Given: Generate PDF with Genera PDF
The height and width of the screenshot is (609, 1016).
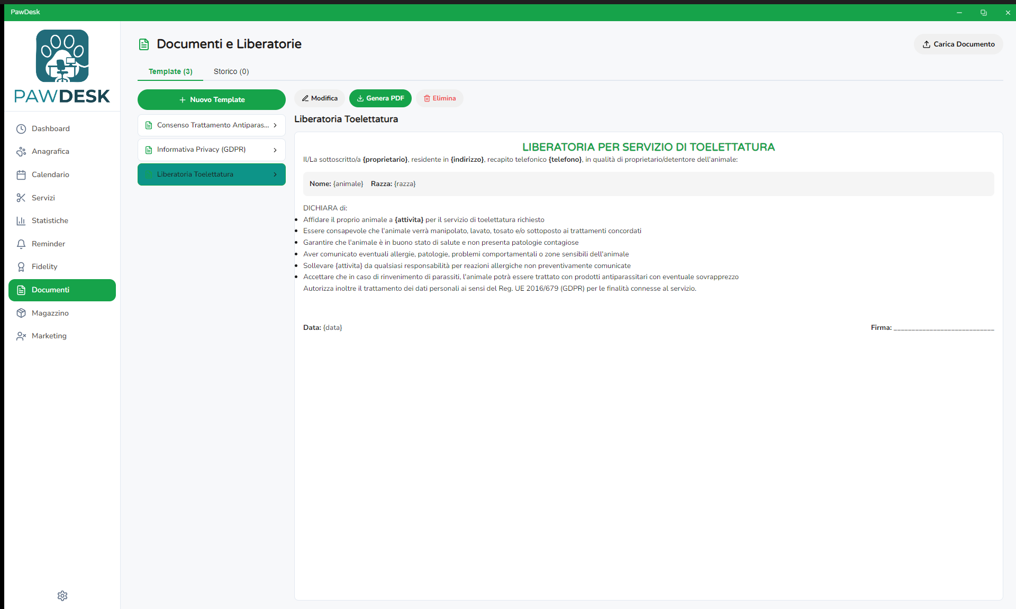Looking at the screenshot, I should pyautogui.click(x=380, y=98).
